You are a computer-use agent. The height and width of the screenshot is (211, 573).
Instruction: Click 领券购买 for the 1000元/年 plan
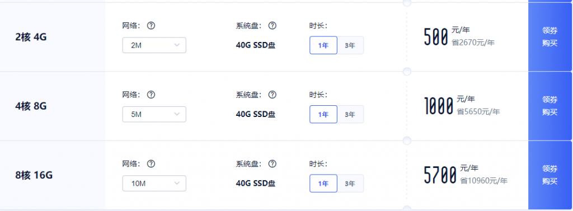[x=549, y=106]
